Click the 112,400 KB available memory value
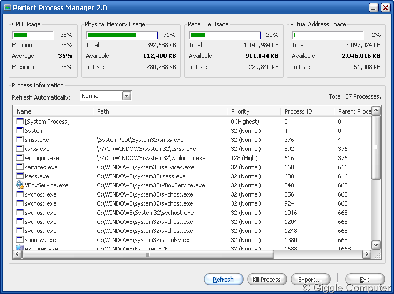This screenshot has height=294, width=394. click(160, 56)
